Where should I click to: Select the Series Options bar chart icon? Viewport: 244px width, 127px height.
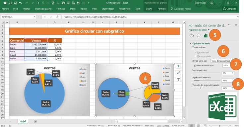coord(206,35)
